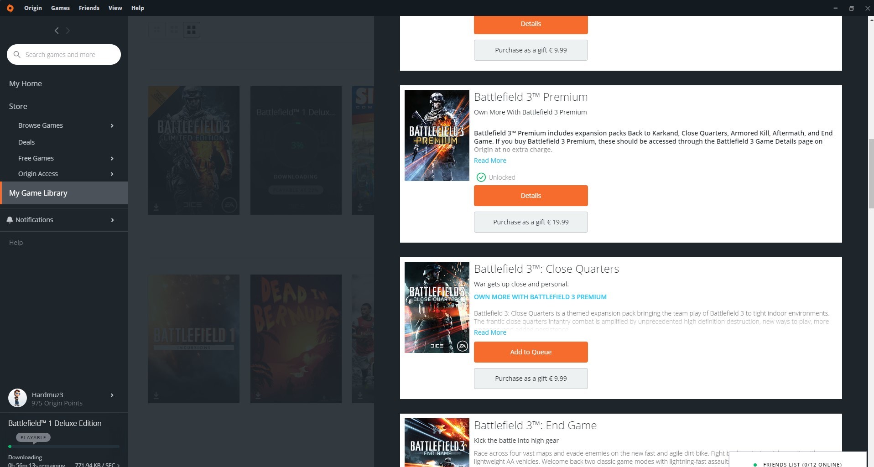
Task: Expand download queue chevron at bottom
Action: (x=119, y=465)
